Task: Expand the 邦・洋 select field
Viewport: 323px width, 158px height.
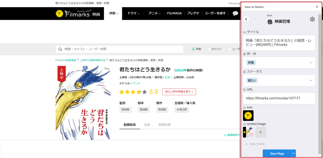Action: (x=279, y=63)
